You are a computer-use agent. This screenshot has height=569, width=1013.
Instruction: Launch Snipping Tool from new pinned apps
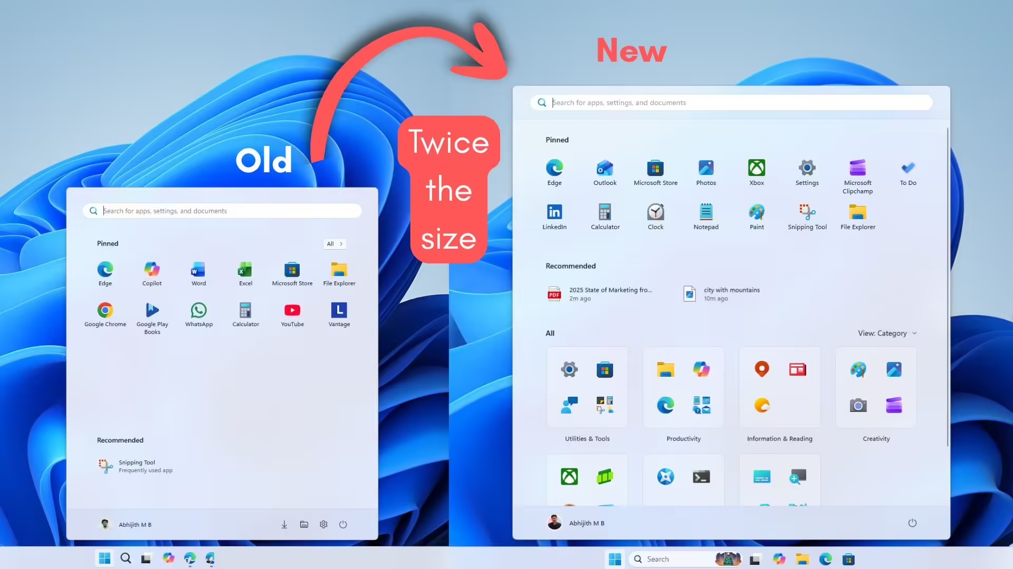pyautogui.click(x=807, y=217)
